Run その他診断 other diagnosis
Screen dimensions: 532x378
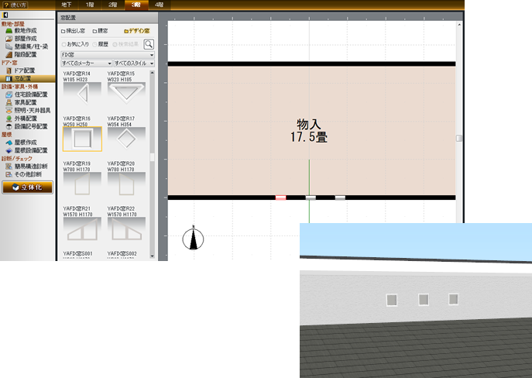(24, 174)
